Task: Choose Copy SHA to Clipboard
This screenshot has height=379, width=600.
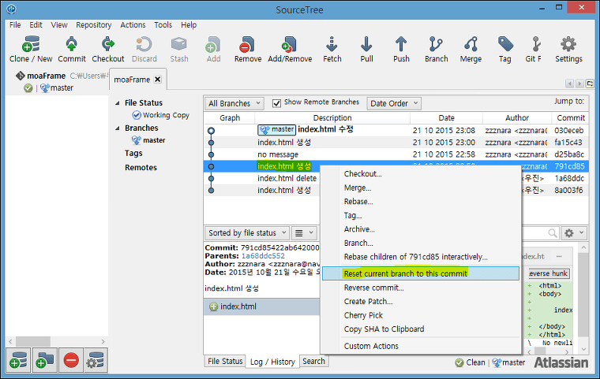Action: (x=421, y=329)
